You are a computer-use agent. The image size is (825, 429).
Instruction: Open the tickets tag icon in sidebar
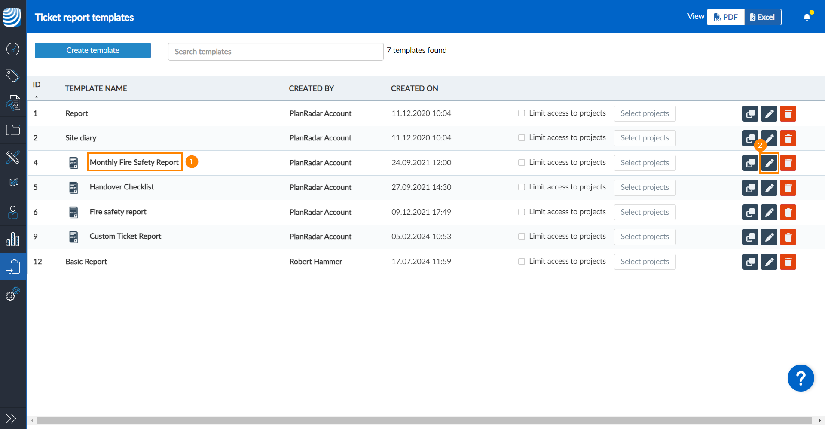point(13,76)
